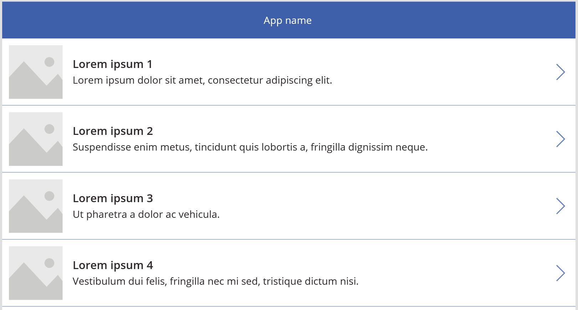Open the Lorem ipsum 2 item title
578x310 pixels.
point(113,131)
